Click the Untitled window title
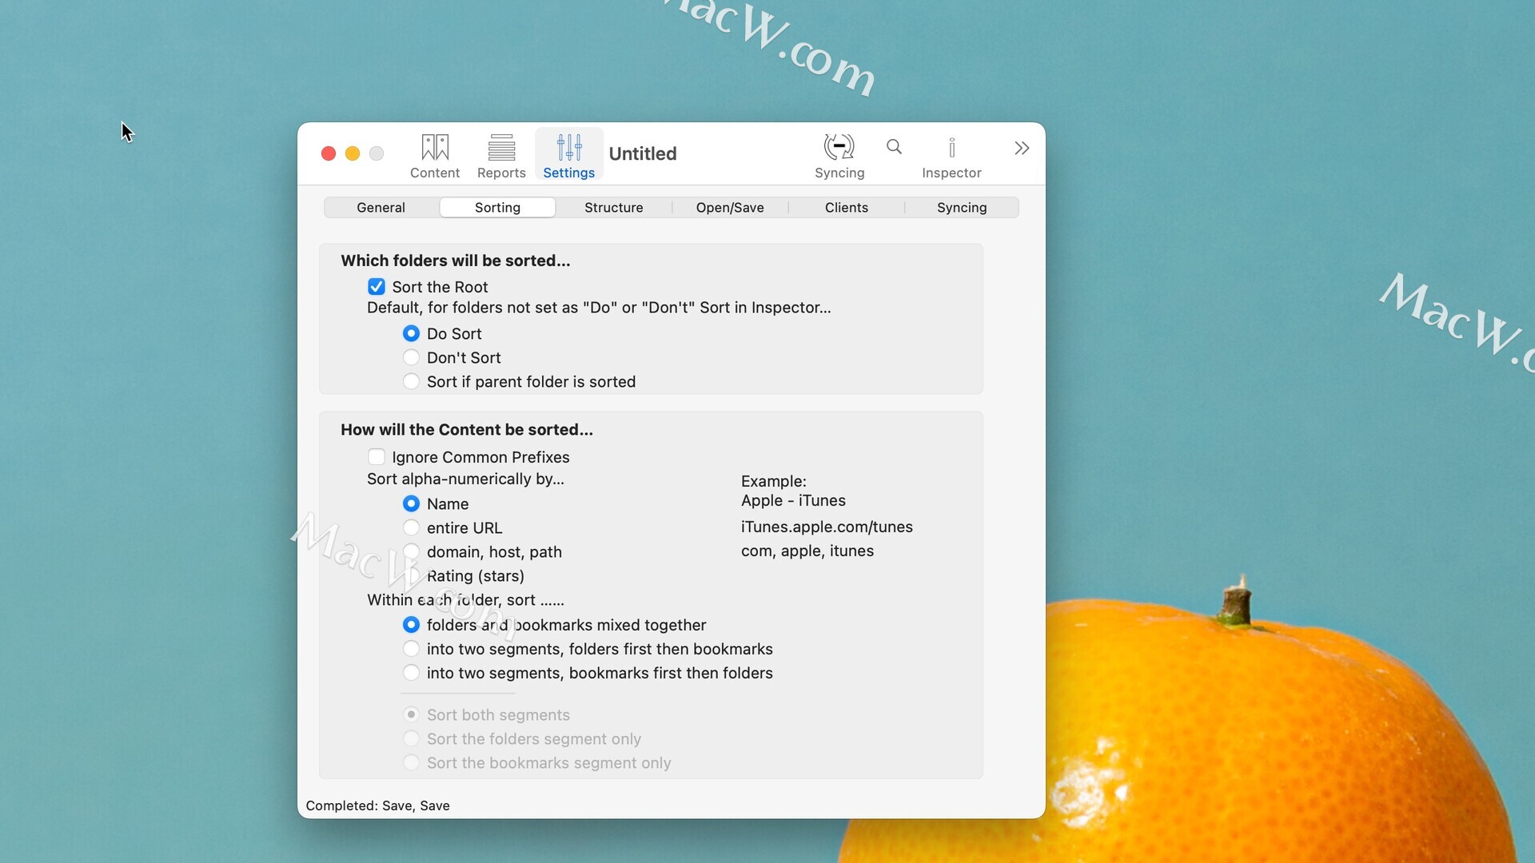Image resolution: width=1535 pixels, height=863 pixels. click(643, 153)
